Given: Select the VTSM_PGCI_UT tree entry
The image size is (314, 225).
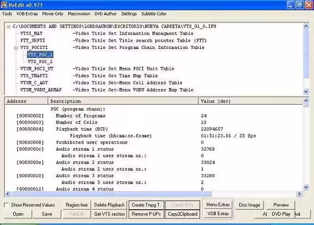Looking at the screenshot, I should click(37, 68).
